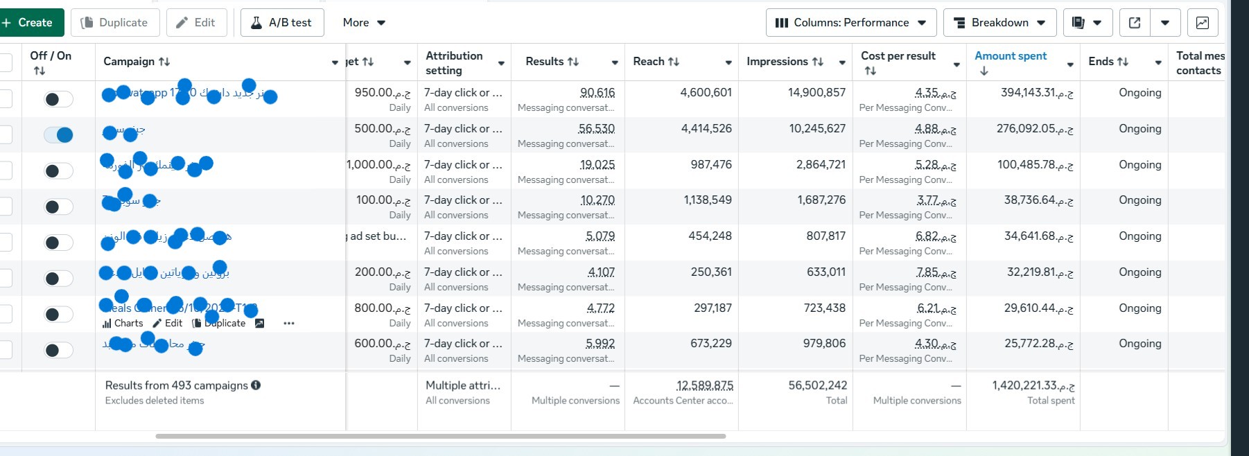Open the export options dropdown arrow
The image size is (1249, 456).
coord(1165,23)
